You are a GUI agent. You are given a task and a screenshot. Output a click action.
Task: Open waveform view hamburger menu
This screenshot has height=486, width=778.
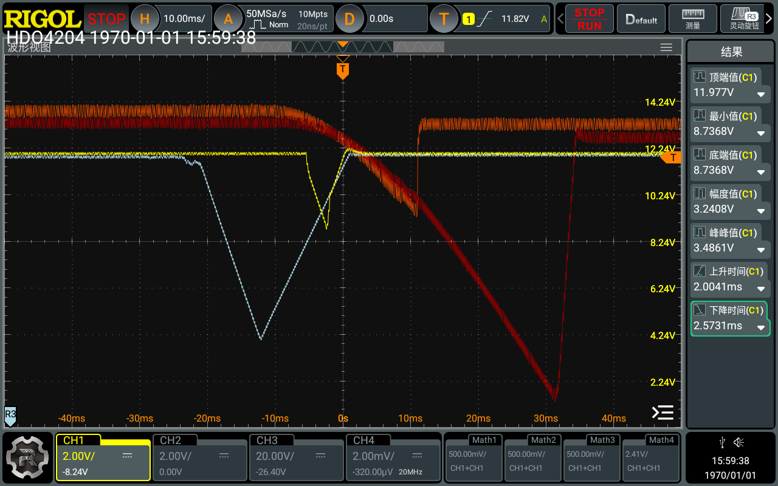click(666, 47)
